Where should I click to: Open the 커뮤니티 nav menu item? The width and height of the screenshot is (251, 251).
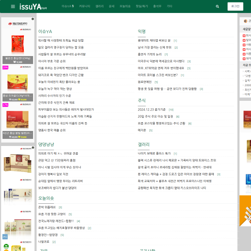(x=85, y=6)
